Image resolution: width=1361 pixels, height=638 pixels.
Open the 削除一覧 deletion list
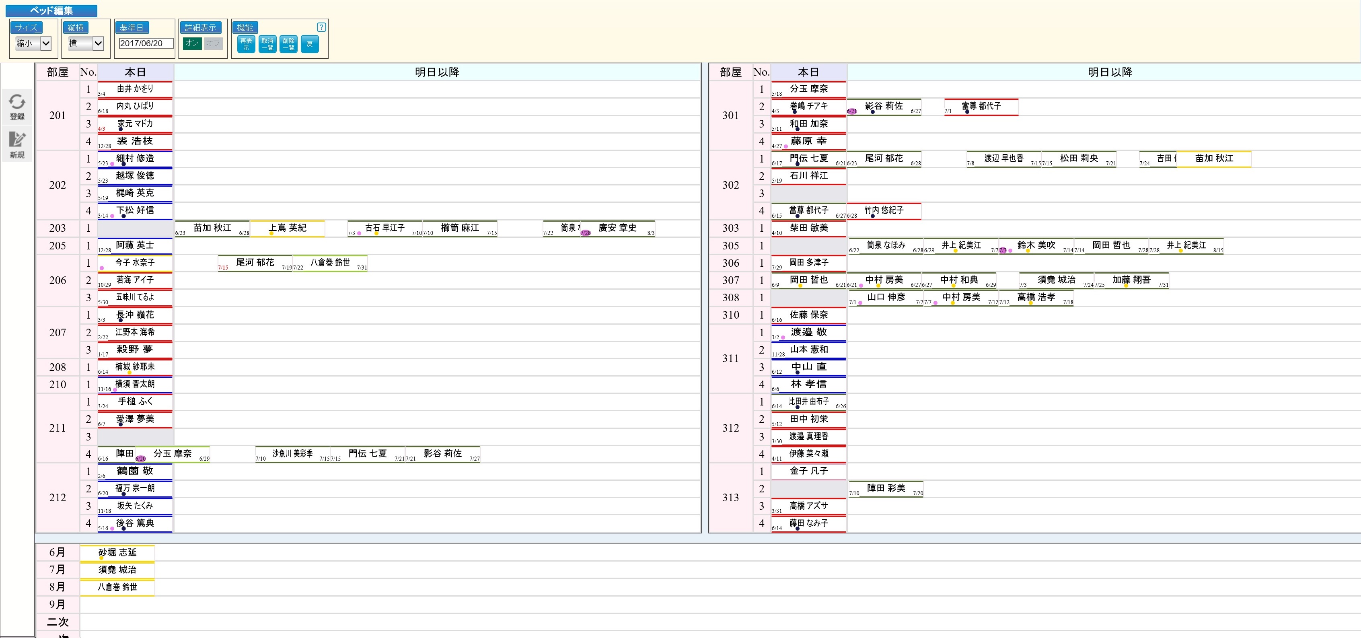point(288,44)
